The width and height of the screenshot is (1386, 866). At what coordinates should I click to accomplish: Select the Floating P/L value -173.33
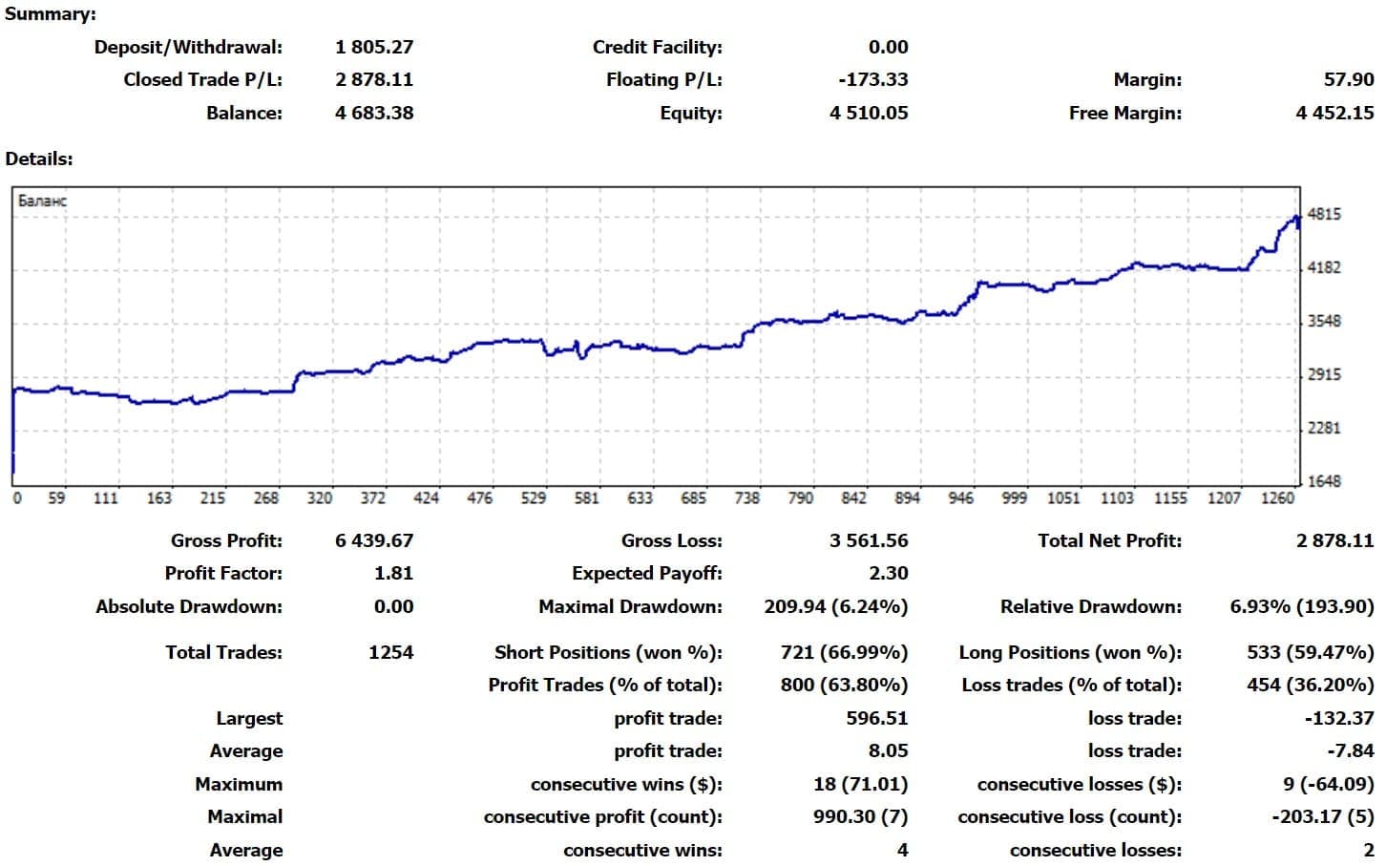[x=873, y=79]
